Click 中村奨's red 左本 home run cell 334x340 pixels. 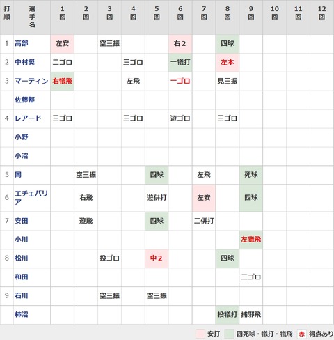pyautogui.click(x=228, y=63)
